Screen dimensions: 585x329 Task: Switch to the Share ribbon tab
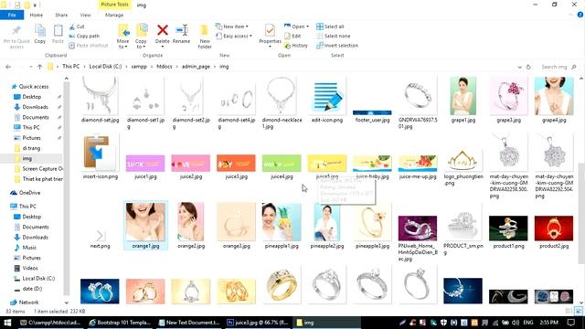[61, 15]
